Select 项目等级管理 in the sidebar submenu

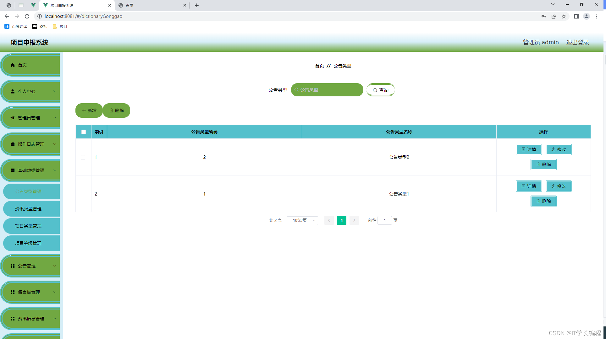point(31,243)
